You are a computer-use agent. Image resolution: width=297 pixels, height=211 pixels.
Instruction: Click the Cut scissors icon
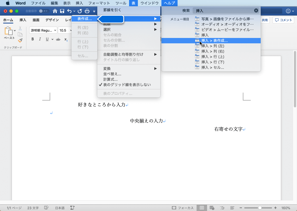pyautogui.click(x=20, y=28)
